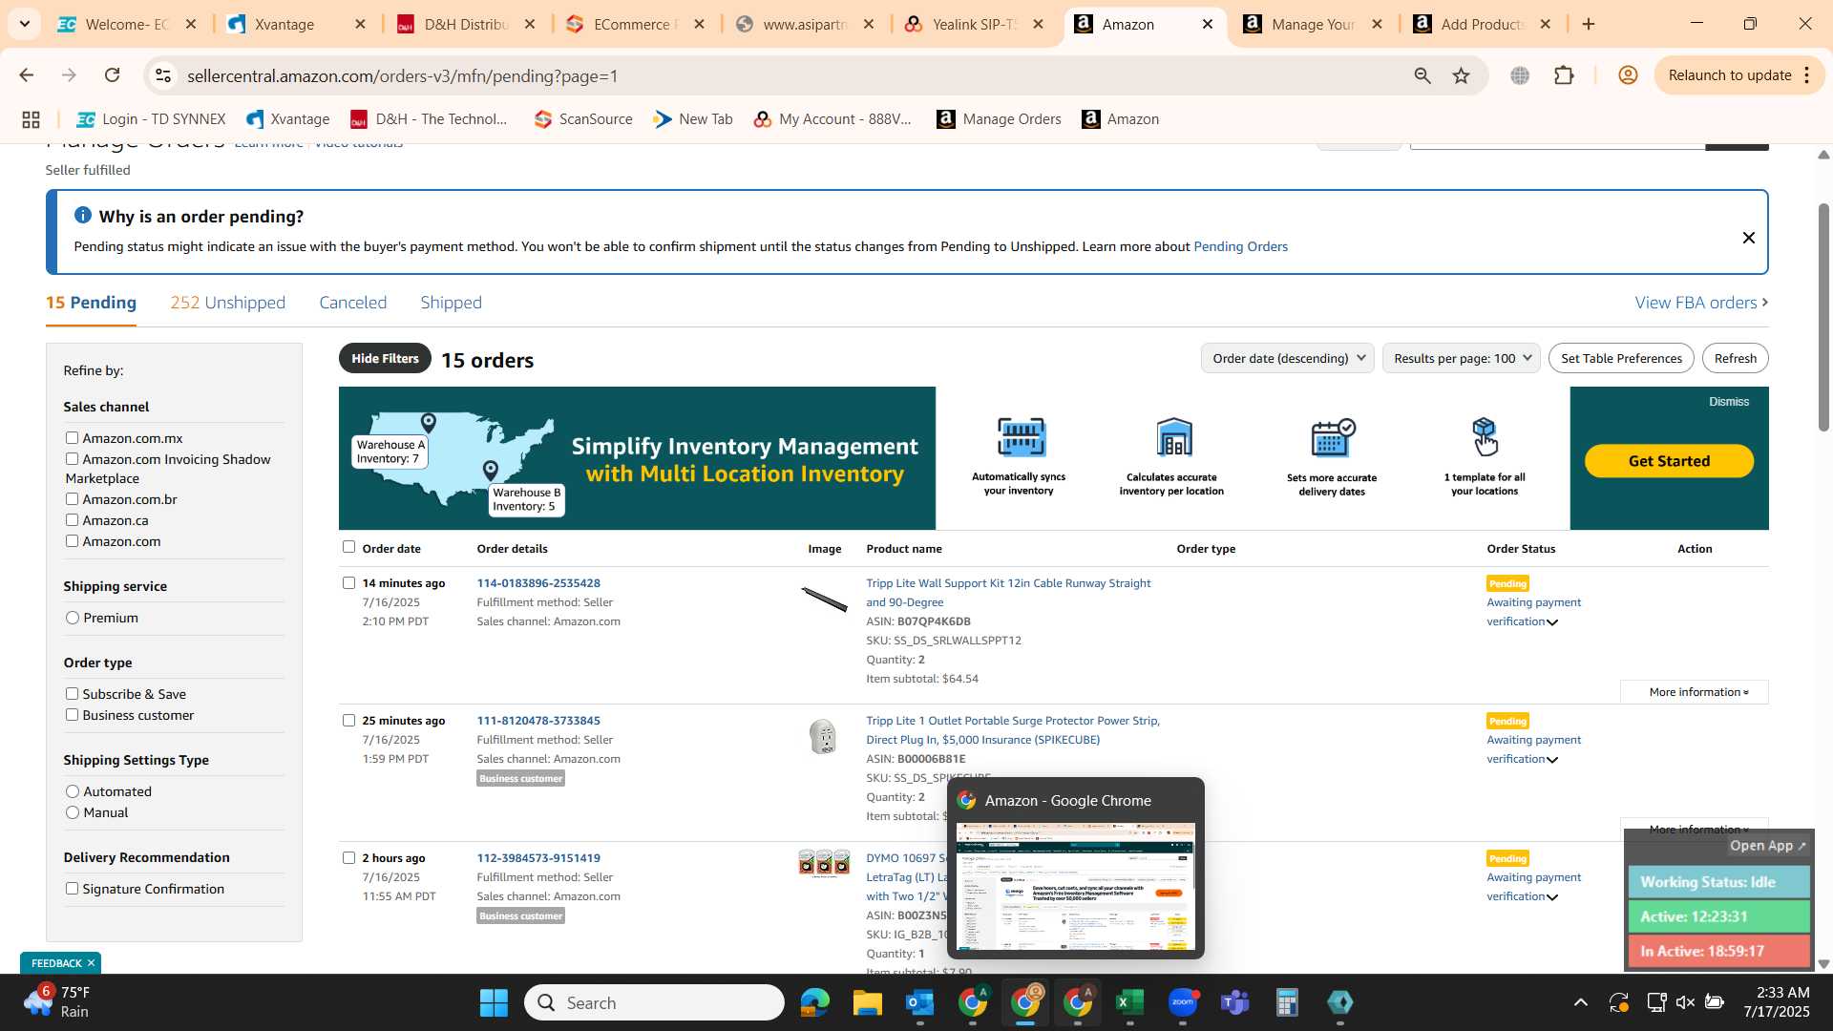
Task: Check the Amazon.com.mx sales channel box
Action: pyautogui.click(x=72, y=438)
